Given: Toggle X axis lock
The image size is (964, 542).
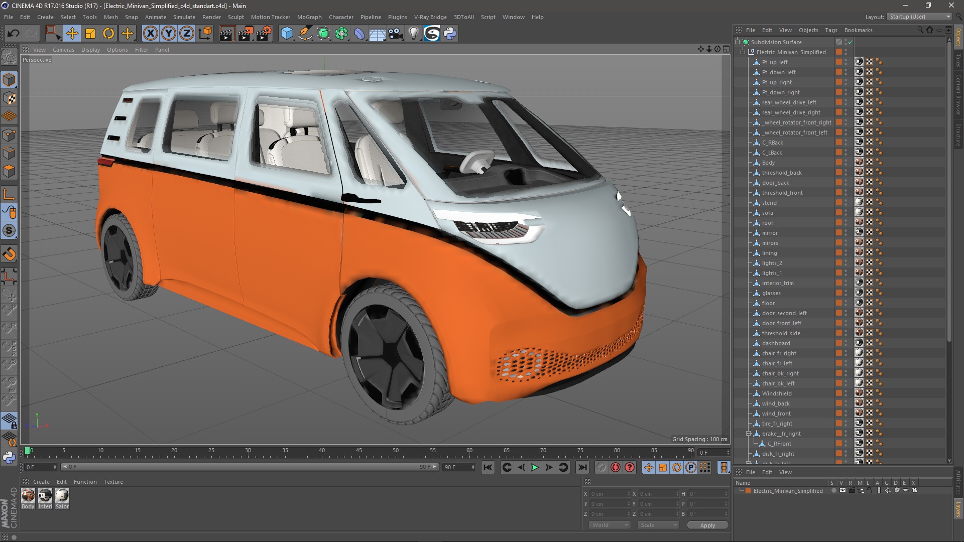Looking at the screenshot, I should (x=150, y=34).
